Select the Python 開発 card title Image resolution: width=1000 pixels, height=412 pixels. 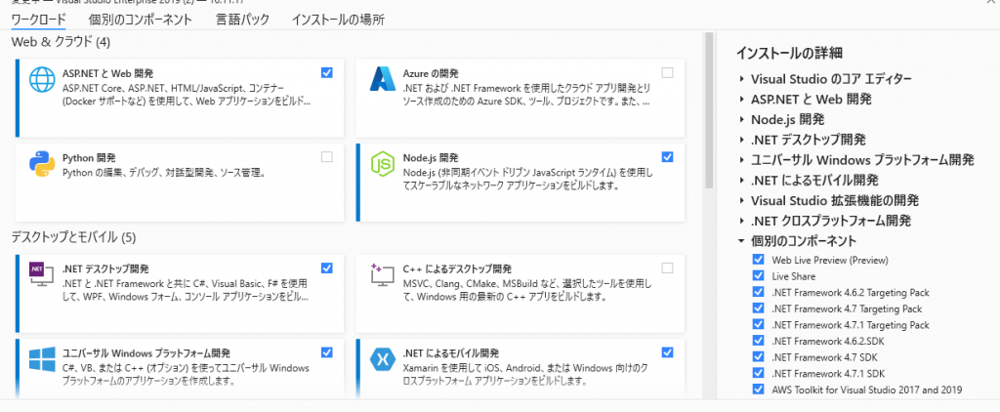pyautogui.click(x=89, y=157)
